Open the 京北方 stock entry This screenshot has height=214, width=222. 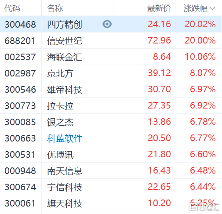[x=60, y=73]
